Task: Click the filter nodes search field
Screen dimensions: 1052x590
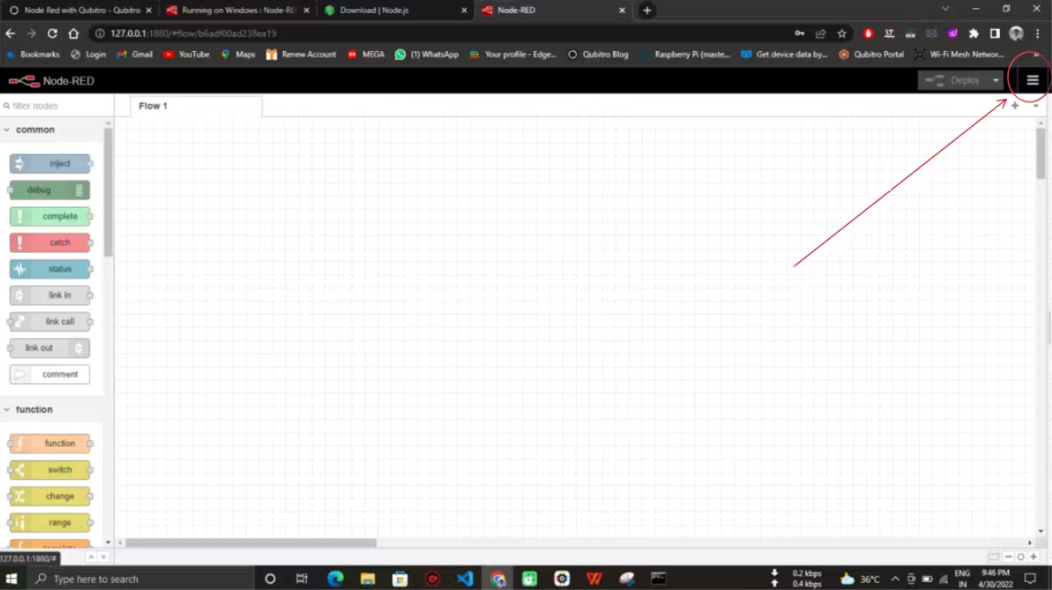Action: pos(56,106)
